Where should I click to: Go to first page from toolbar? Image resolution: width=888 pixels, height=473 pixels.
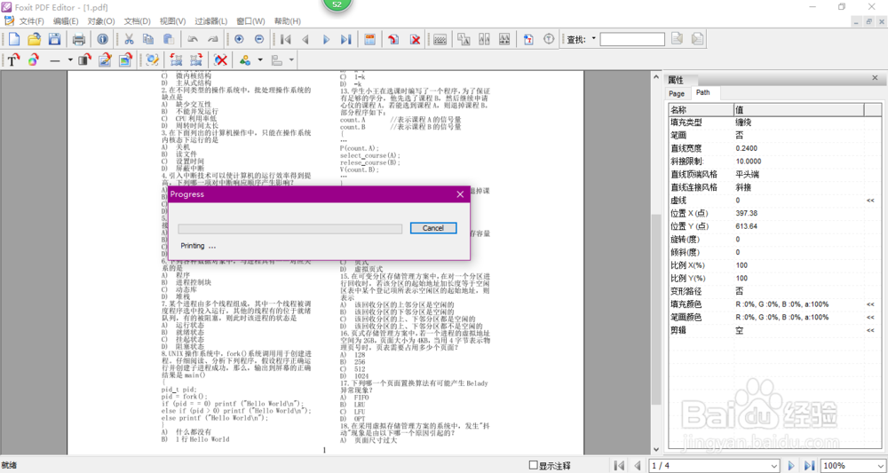point(285,39)
